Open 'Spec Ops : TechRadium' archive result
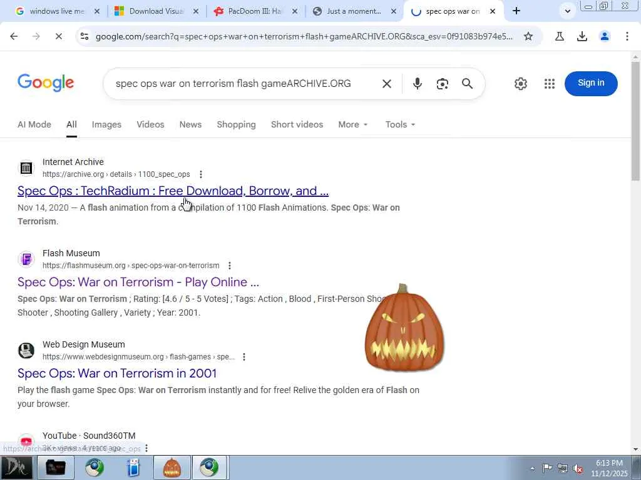 (173, 191)
